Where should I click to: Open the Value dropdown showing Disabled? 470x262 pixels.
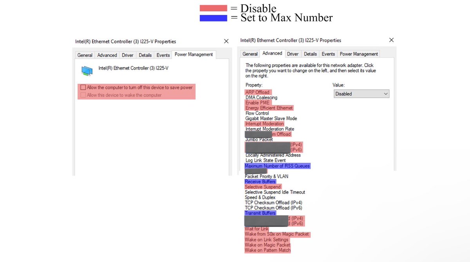point(362,94)
